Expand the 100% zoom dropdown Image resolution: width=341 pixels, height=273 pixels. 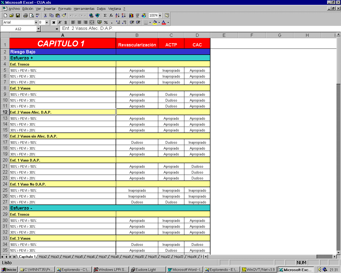[160, 15]
